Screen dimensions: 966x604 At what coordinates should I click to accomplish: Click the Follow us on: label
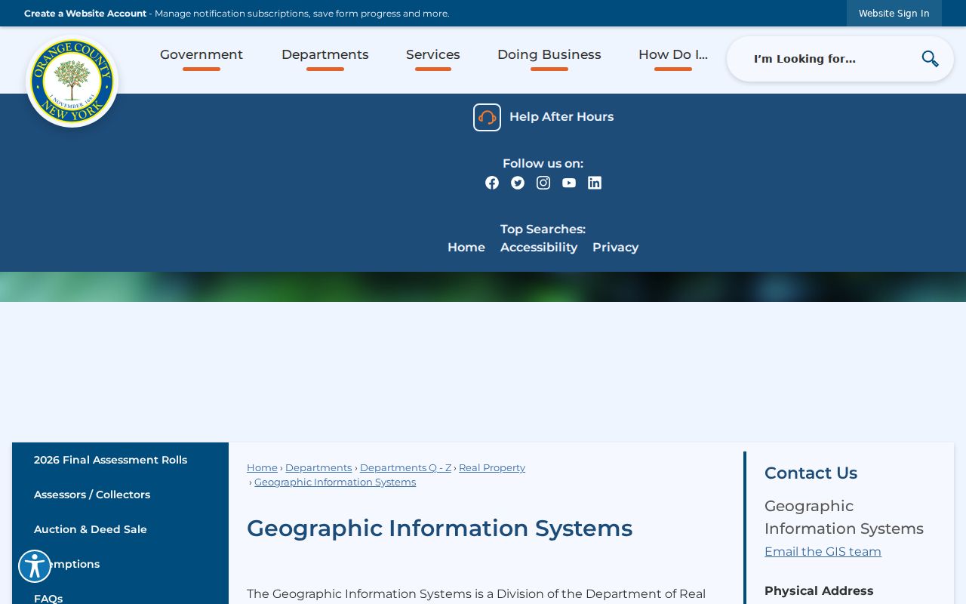pos(543,164)
